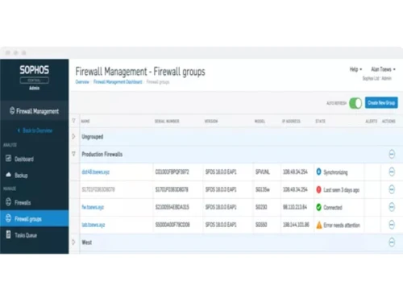Viewport: 403px width, 302px height.
Task: Click the Sophos logo
Action: pyautogui.click(x=34, y=70)
